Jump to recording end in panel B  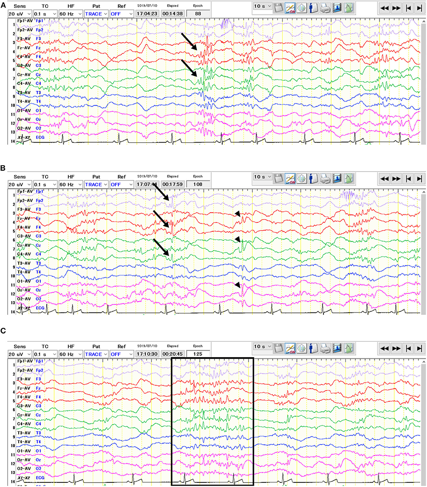click(x=419, y=179)
